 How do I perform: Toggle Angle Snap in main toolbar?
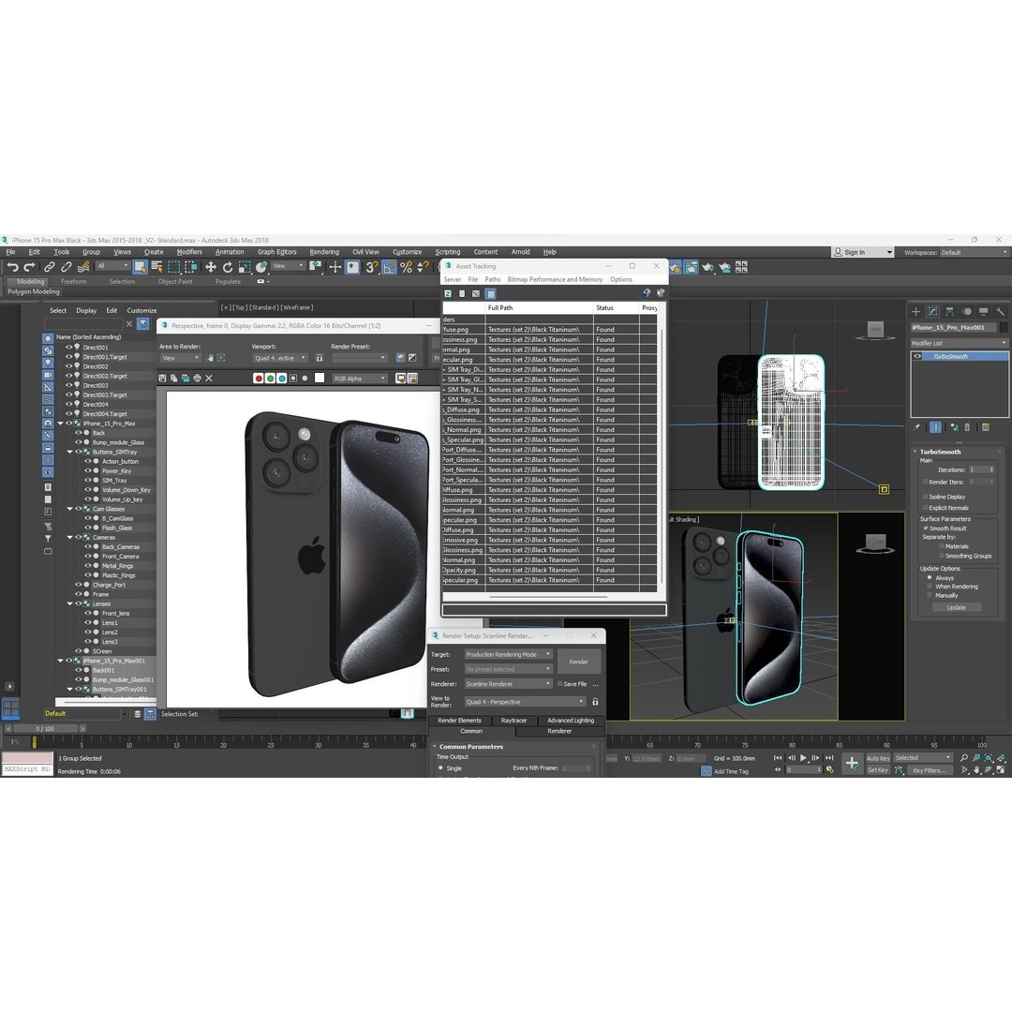pyautogui.click(x=389, y=267)
